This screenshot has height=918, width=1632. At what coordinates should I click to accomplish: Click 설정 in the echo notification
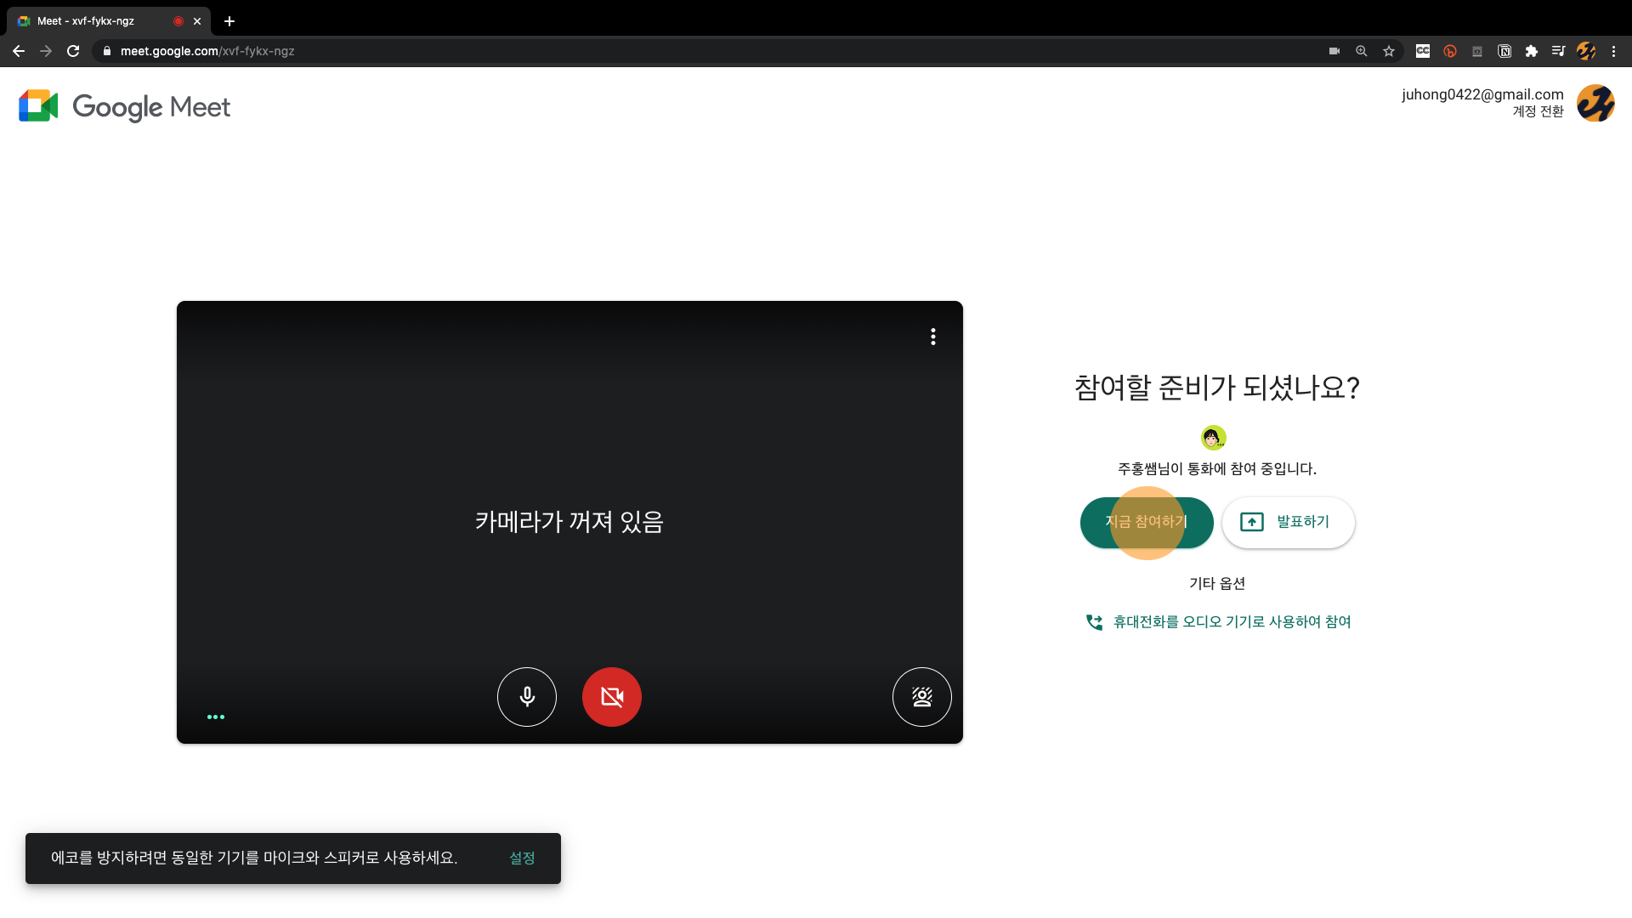coord(522,858)
